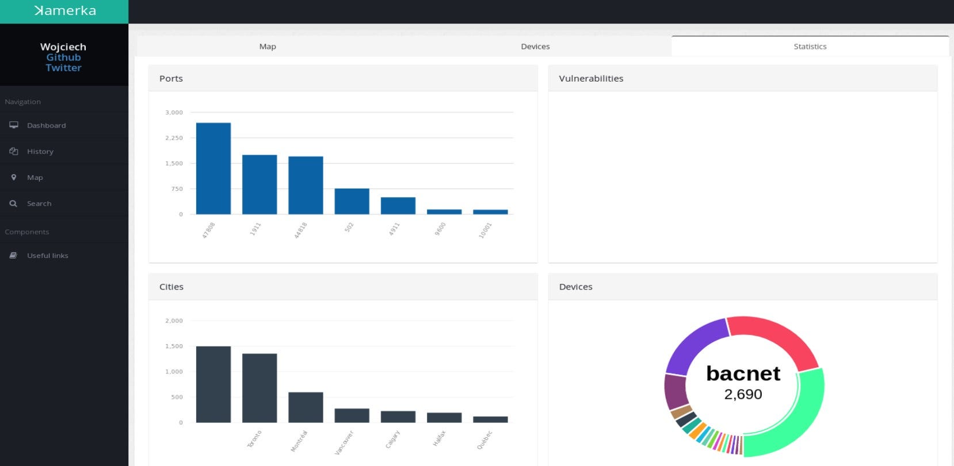
Task: Switch to the Map tab
Action: [268, 47]
